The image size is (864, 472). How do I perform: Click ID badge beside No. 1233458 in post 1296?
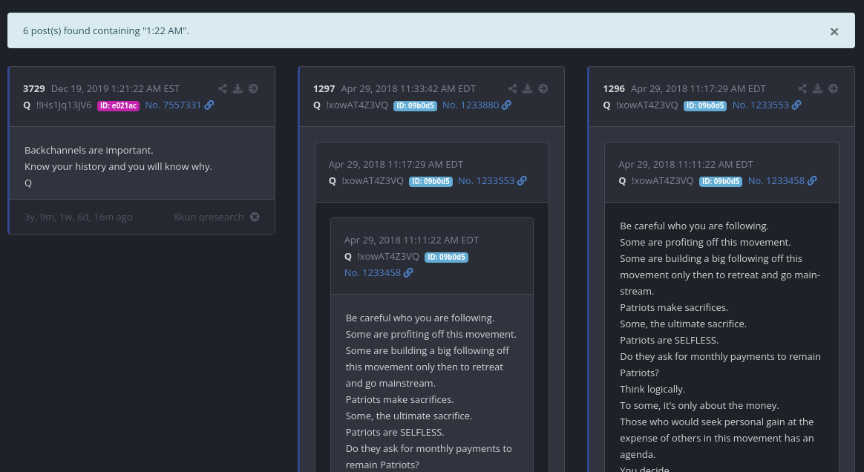pos(720,181)
